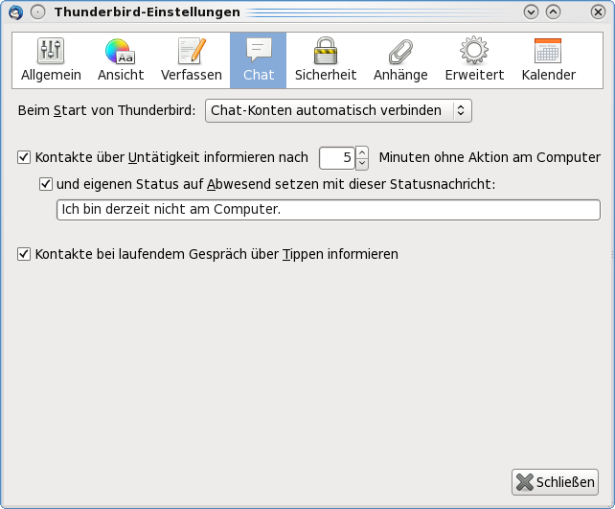Click the Schließen button

tap(555, 482)
